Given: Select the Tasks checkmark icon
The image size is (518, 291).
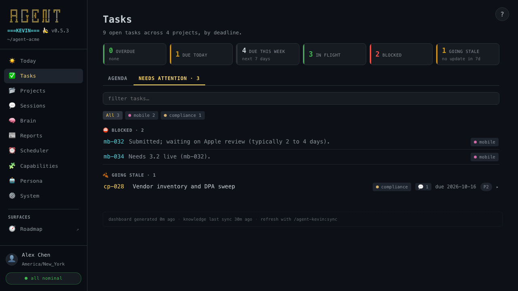Looking at the screenshot, I should pyautogui.click(x=12, y=76).
